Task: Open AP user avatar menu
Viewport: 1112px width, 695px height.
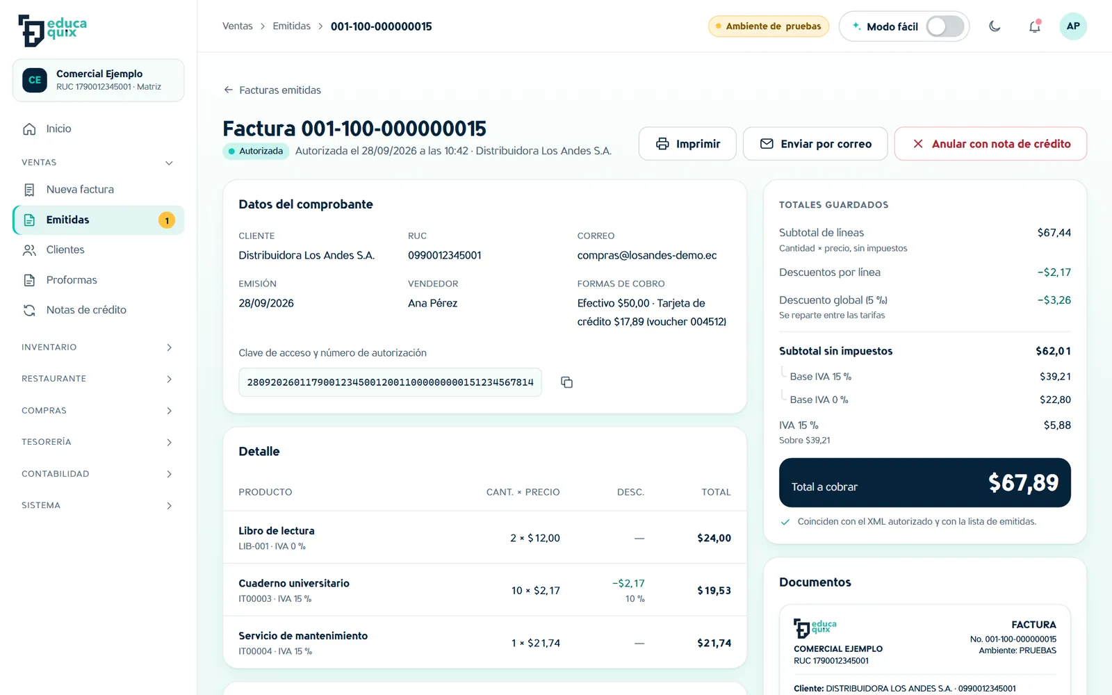Action: click(1073, 26)
